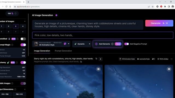This screenshot has width=175, height=98.
Task: Reload the browser page
Action: (6, 7)
